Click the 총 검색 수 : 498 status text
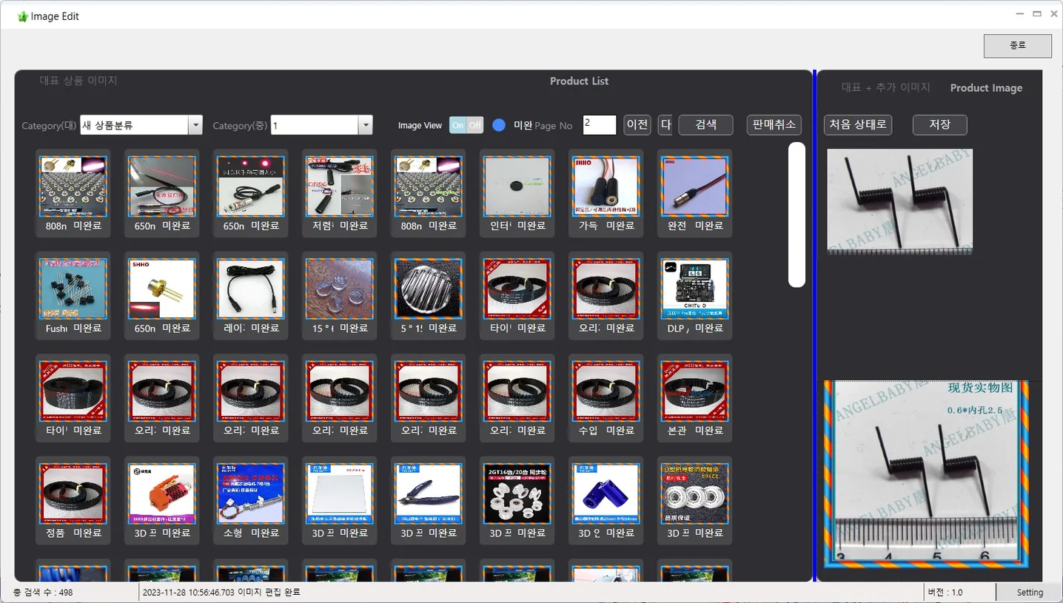The image size is (1063, 603). 43,593
